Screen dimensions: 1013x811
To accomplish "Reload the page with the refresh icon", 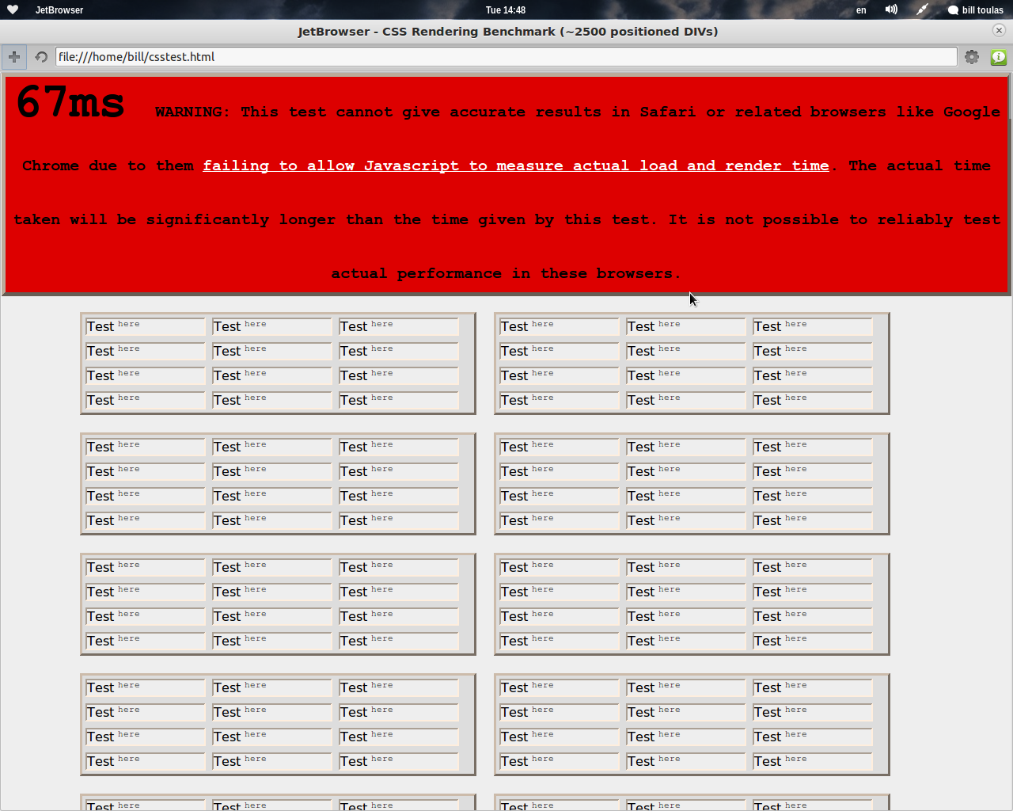I will (41, 57).
